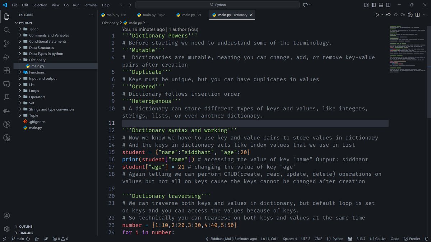
Task: Open the Run and Debug view
Action: (x=6, y=57)
